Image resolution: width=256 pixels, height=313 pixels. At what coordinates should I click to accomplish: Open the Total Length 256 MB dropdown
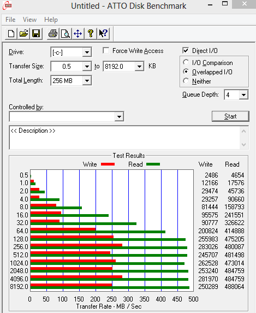coord(87,81)
